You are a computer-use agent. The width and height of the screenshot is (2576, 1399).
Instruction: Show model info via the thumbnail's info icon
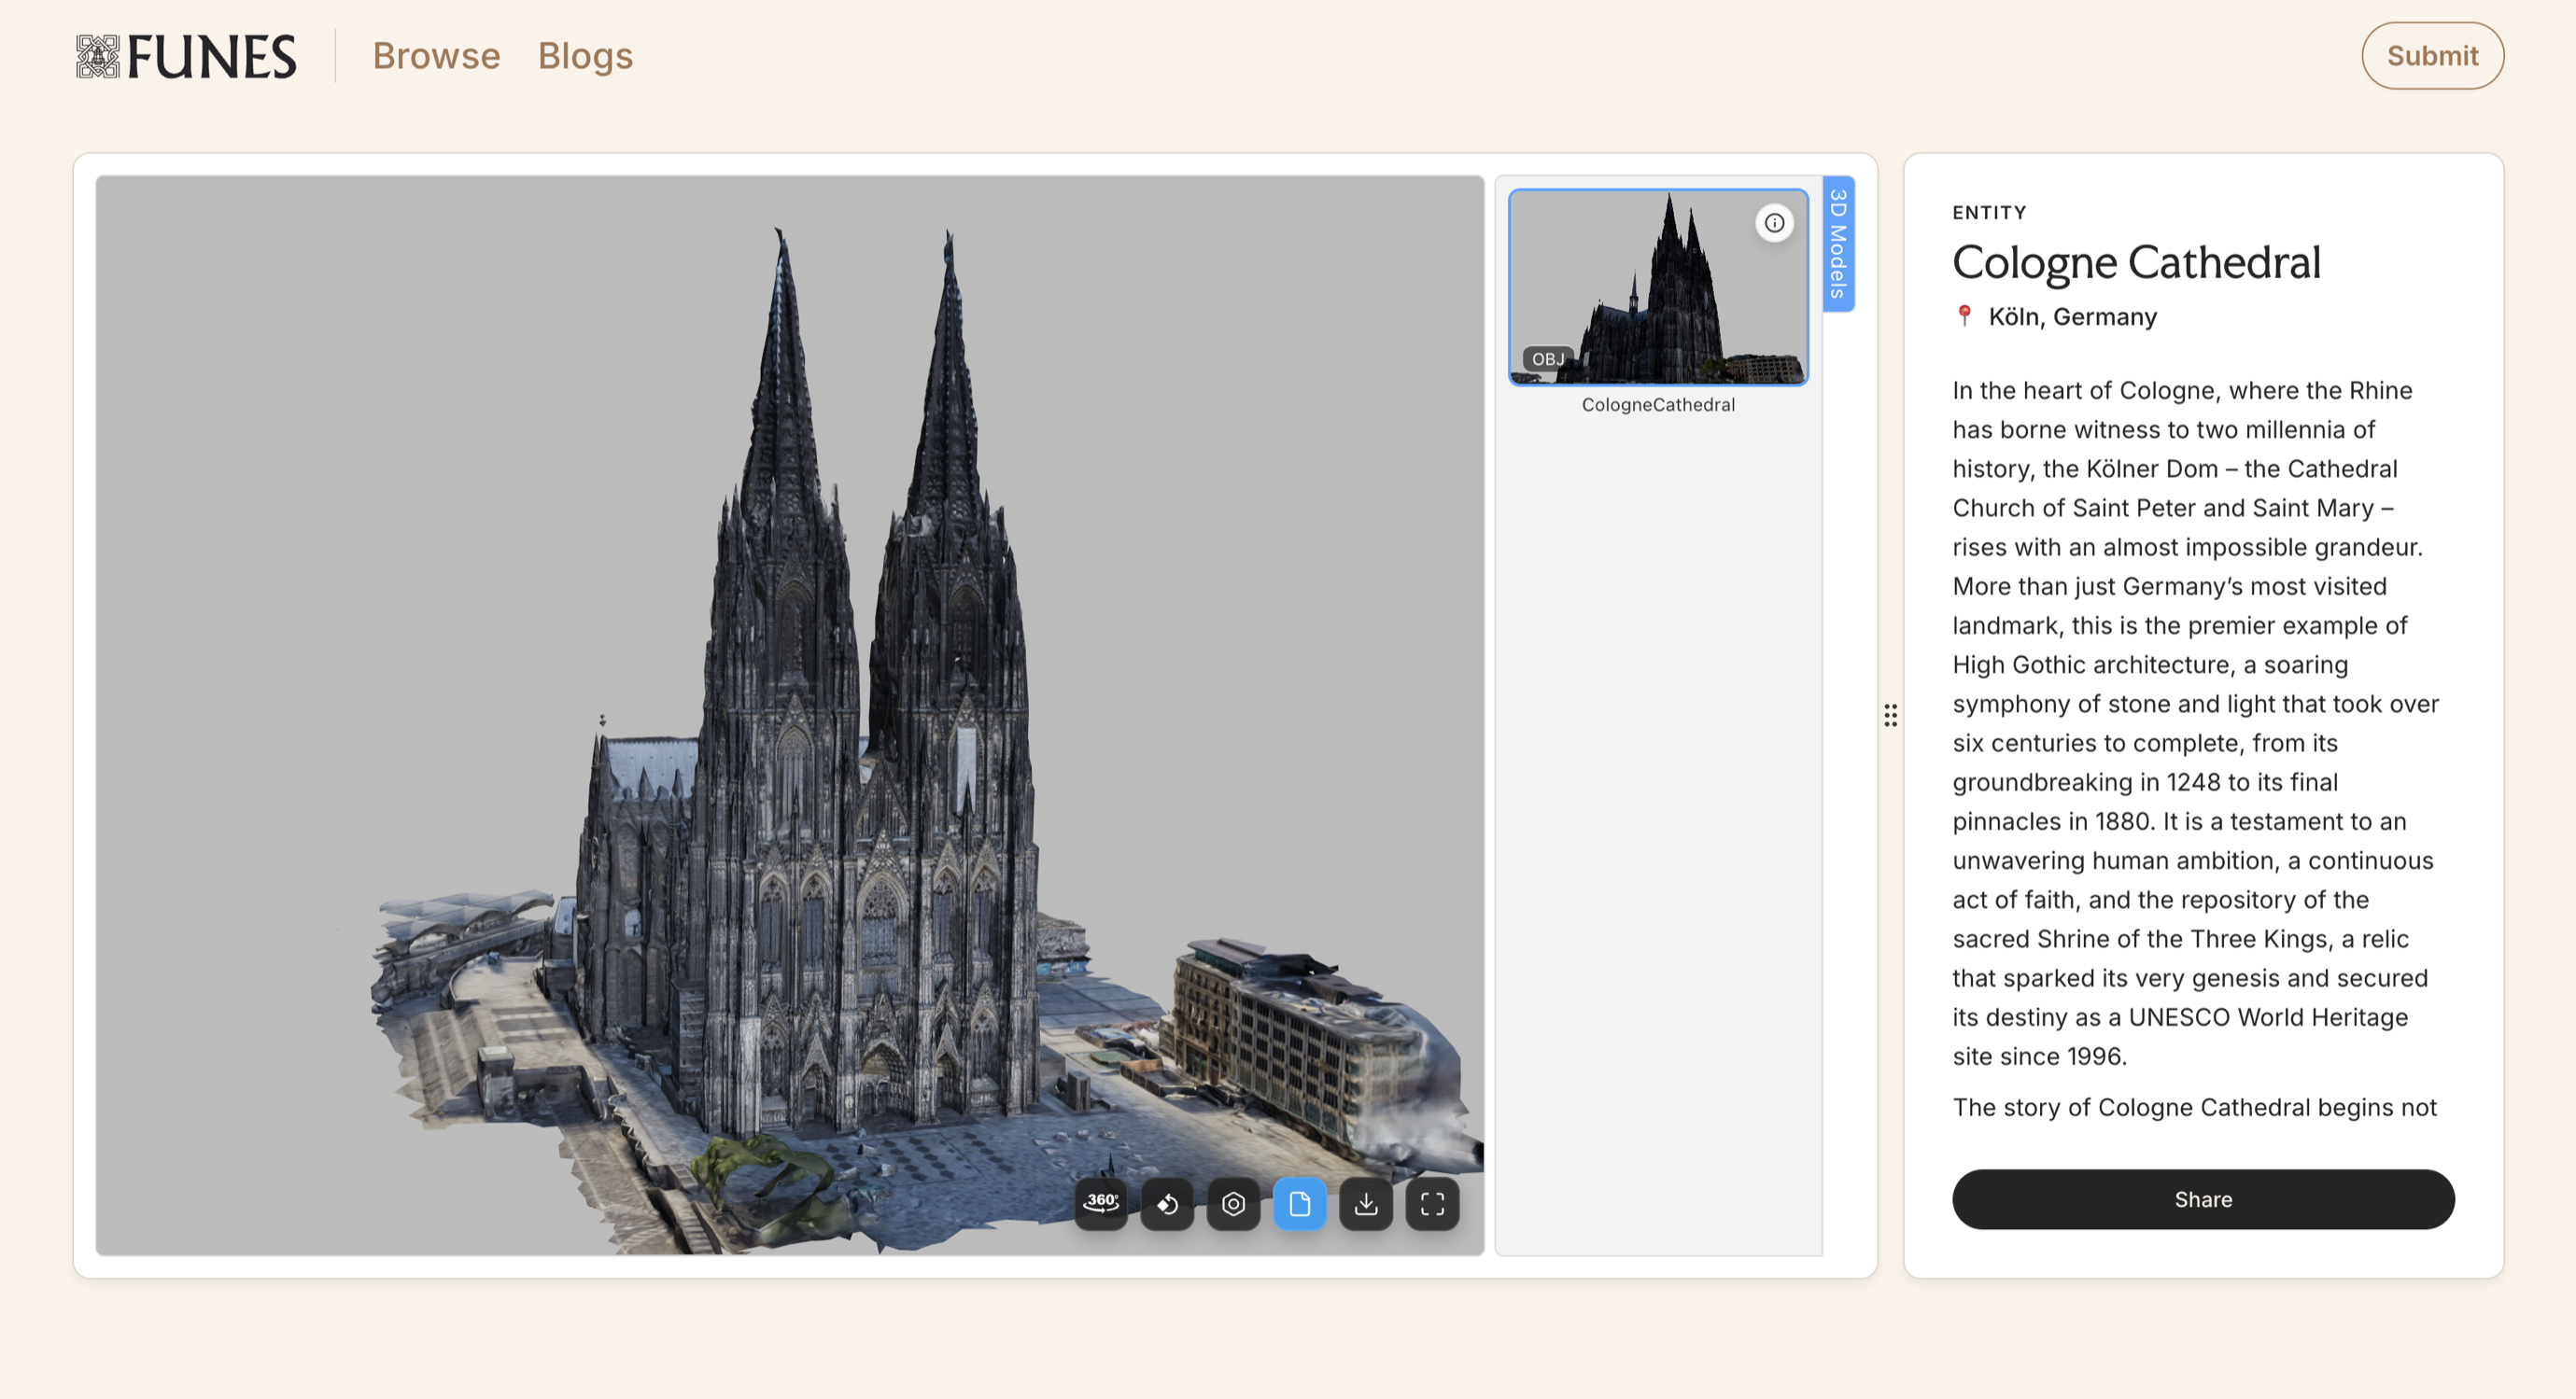(1774, 223)
